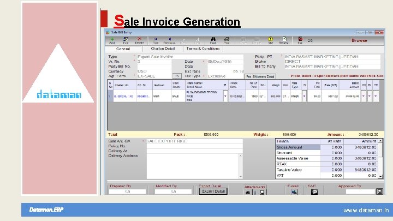Viewport: 393px width, 221px height.
Task: Click the Modified By field SA
Action: pos(173,192)
